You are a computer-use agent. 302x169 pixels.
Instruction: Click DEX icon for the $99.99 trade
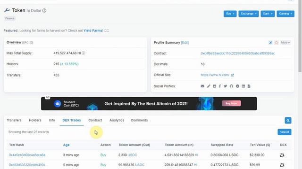(282, 165)
